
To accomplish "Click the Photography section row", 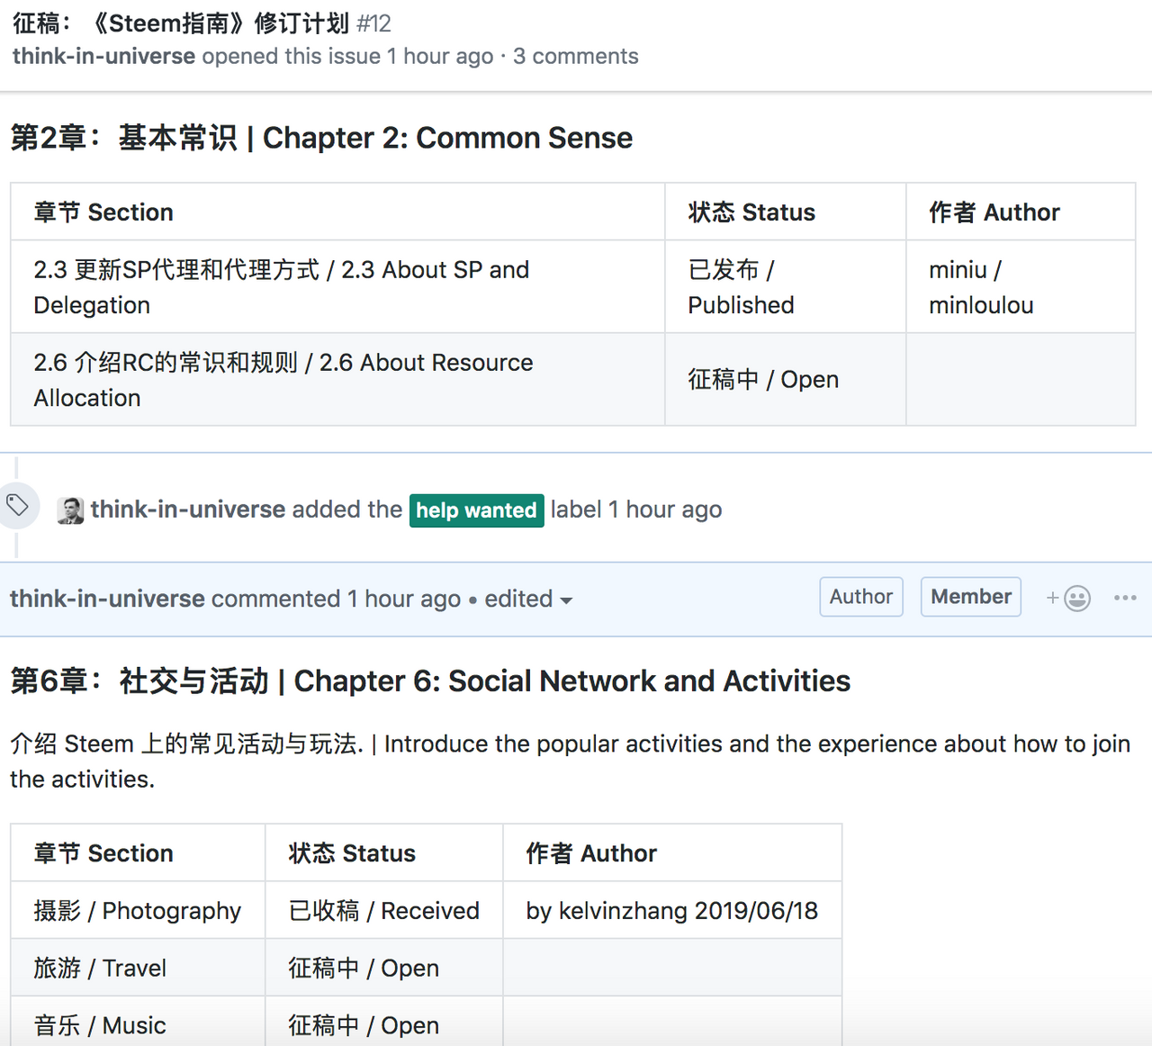I will (x=138, y=910).
